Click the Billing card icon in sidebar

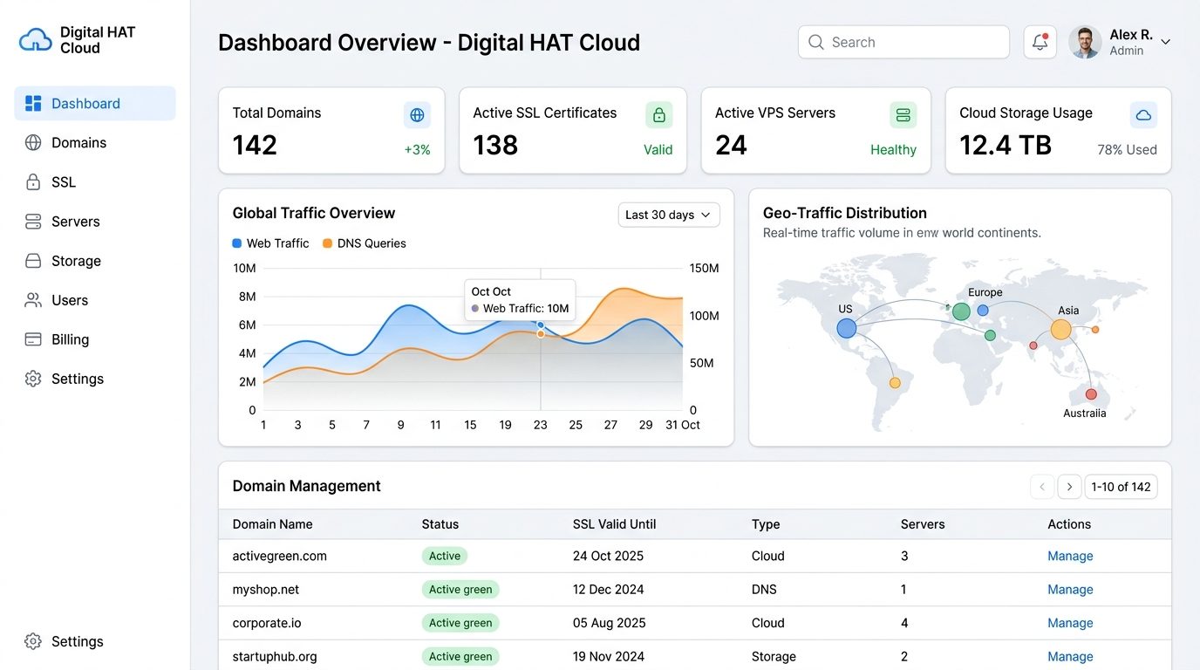33,339
